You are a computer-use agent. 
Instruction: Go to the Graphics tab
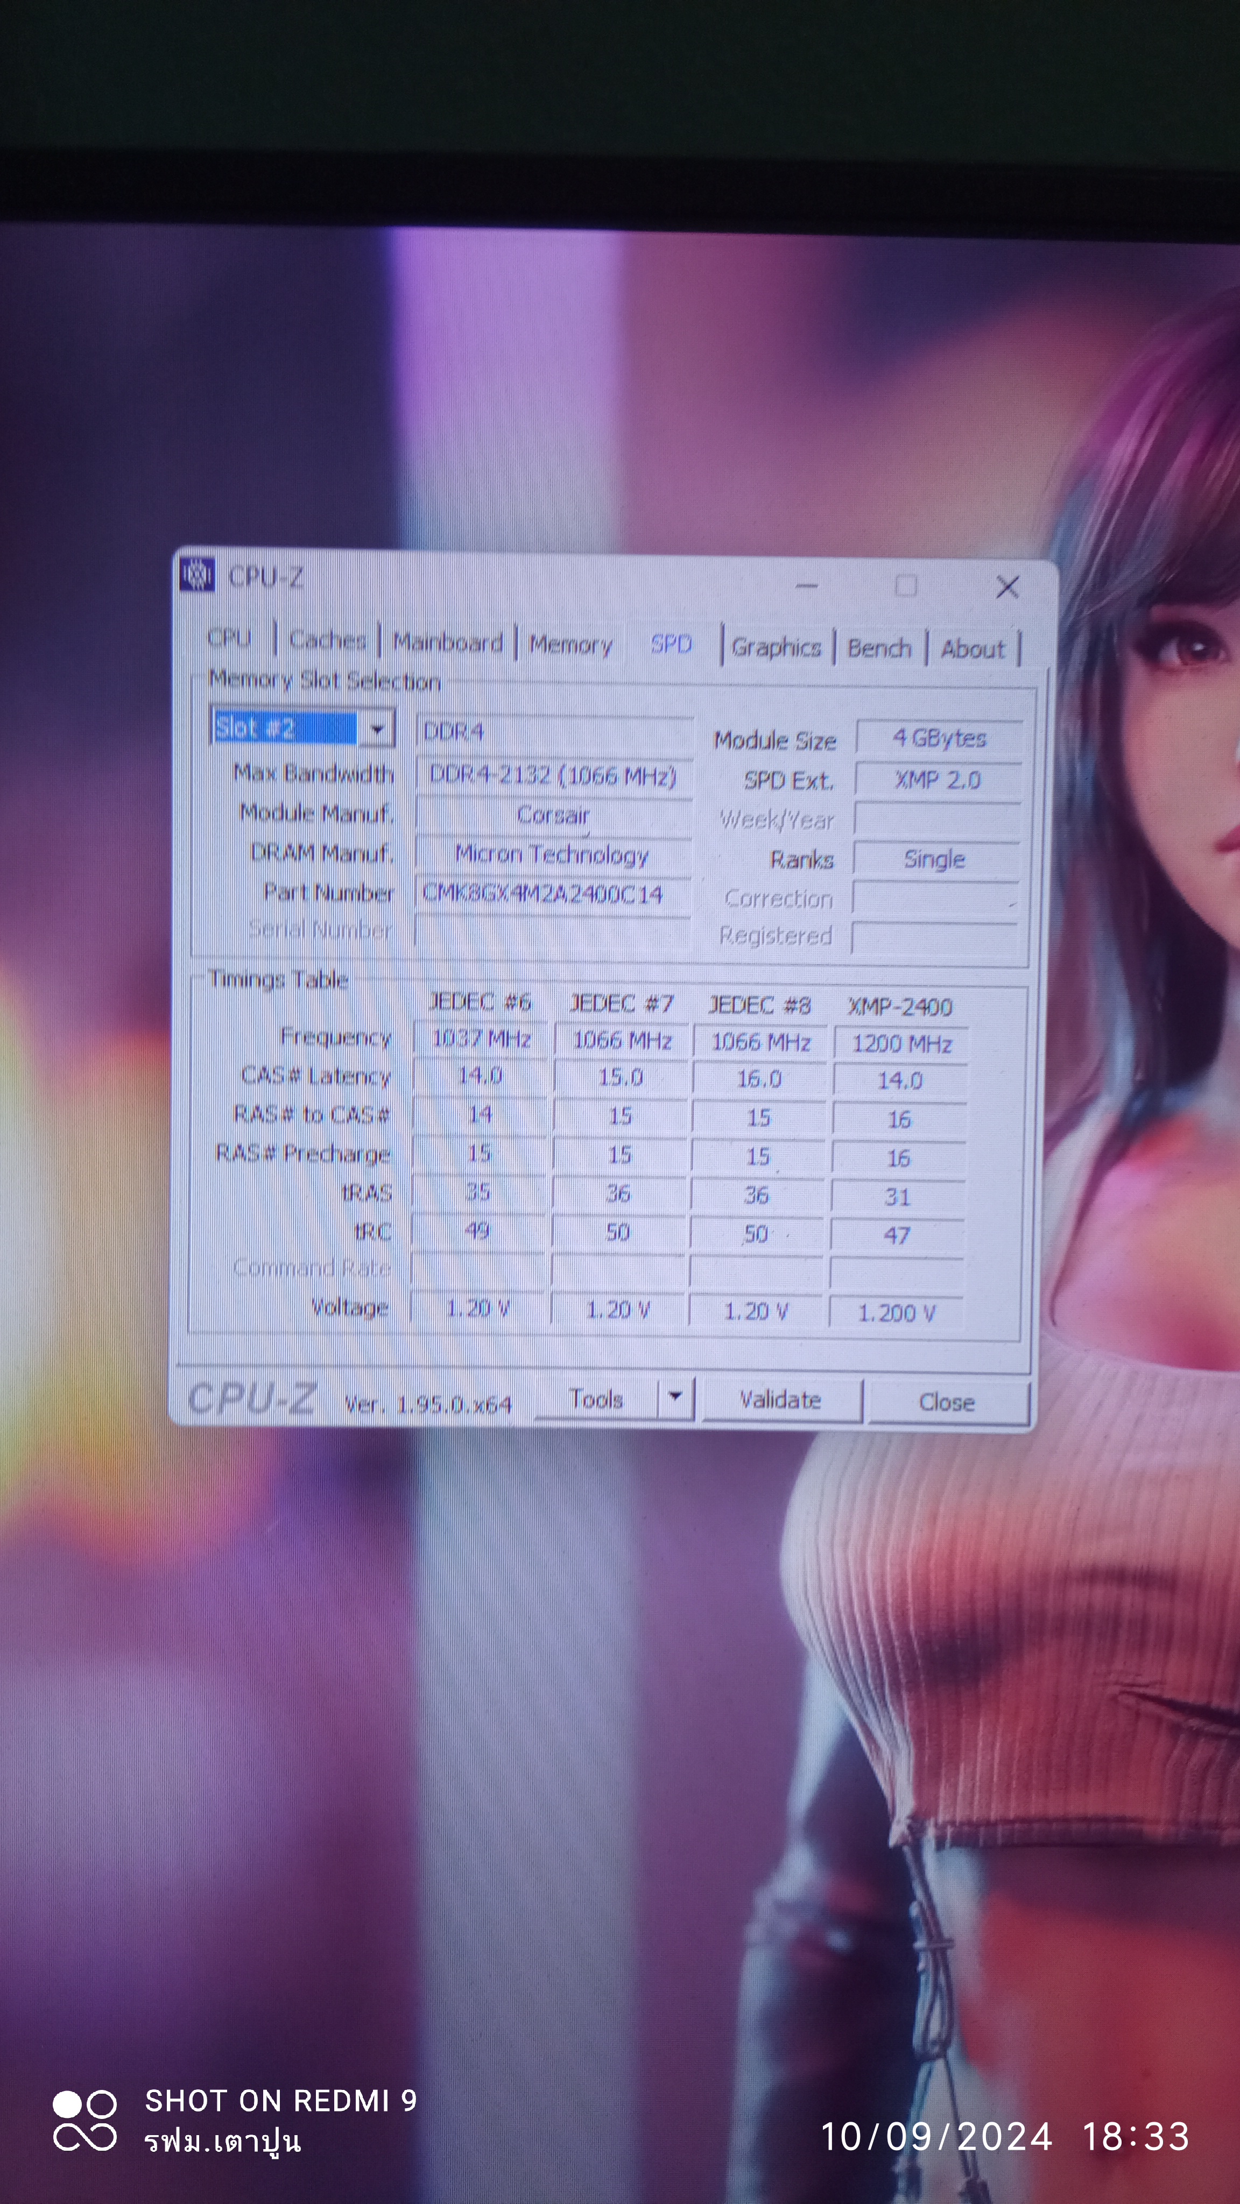pos(776,647)
